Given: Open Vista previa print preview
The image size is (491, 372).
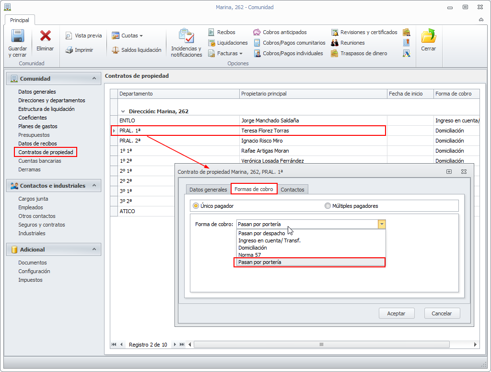Looking at the screenshot, I should [83, 36].
